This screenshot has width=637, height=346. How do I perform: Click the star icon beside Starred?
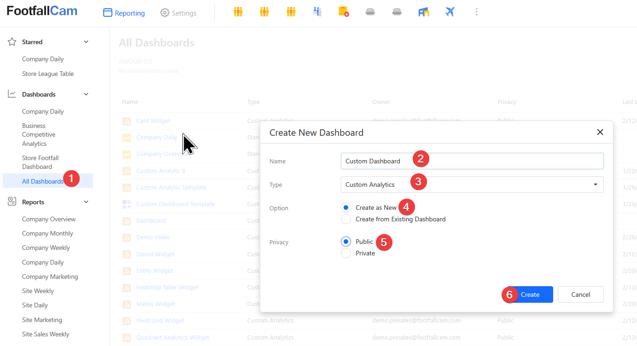[x=12, y=42]
